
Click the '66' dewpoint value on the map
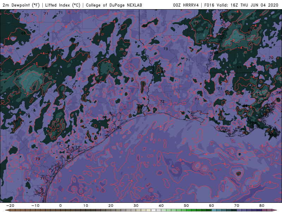click(x=196, y=23)
